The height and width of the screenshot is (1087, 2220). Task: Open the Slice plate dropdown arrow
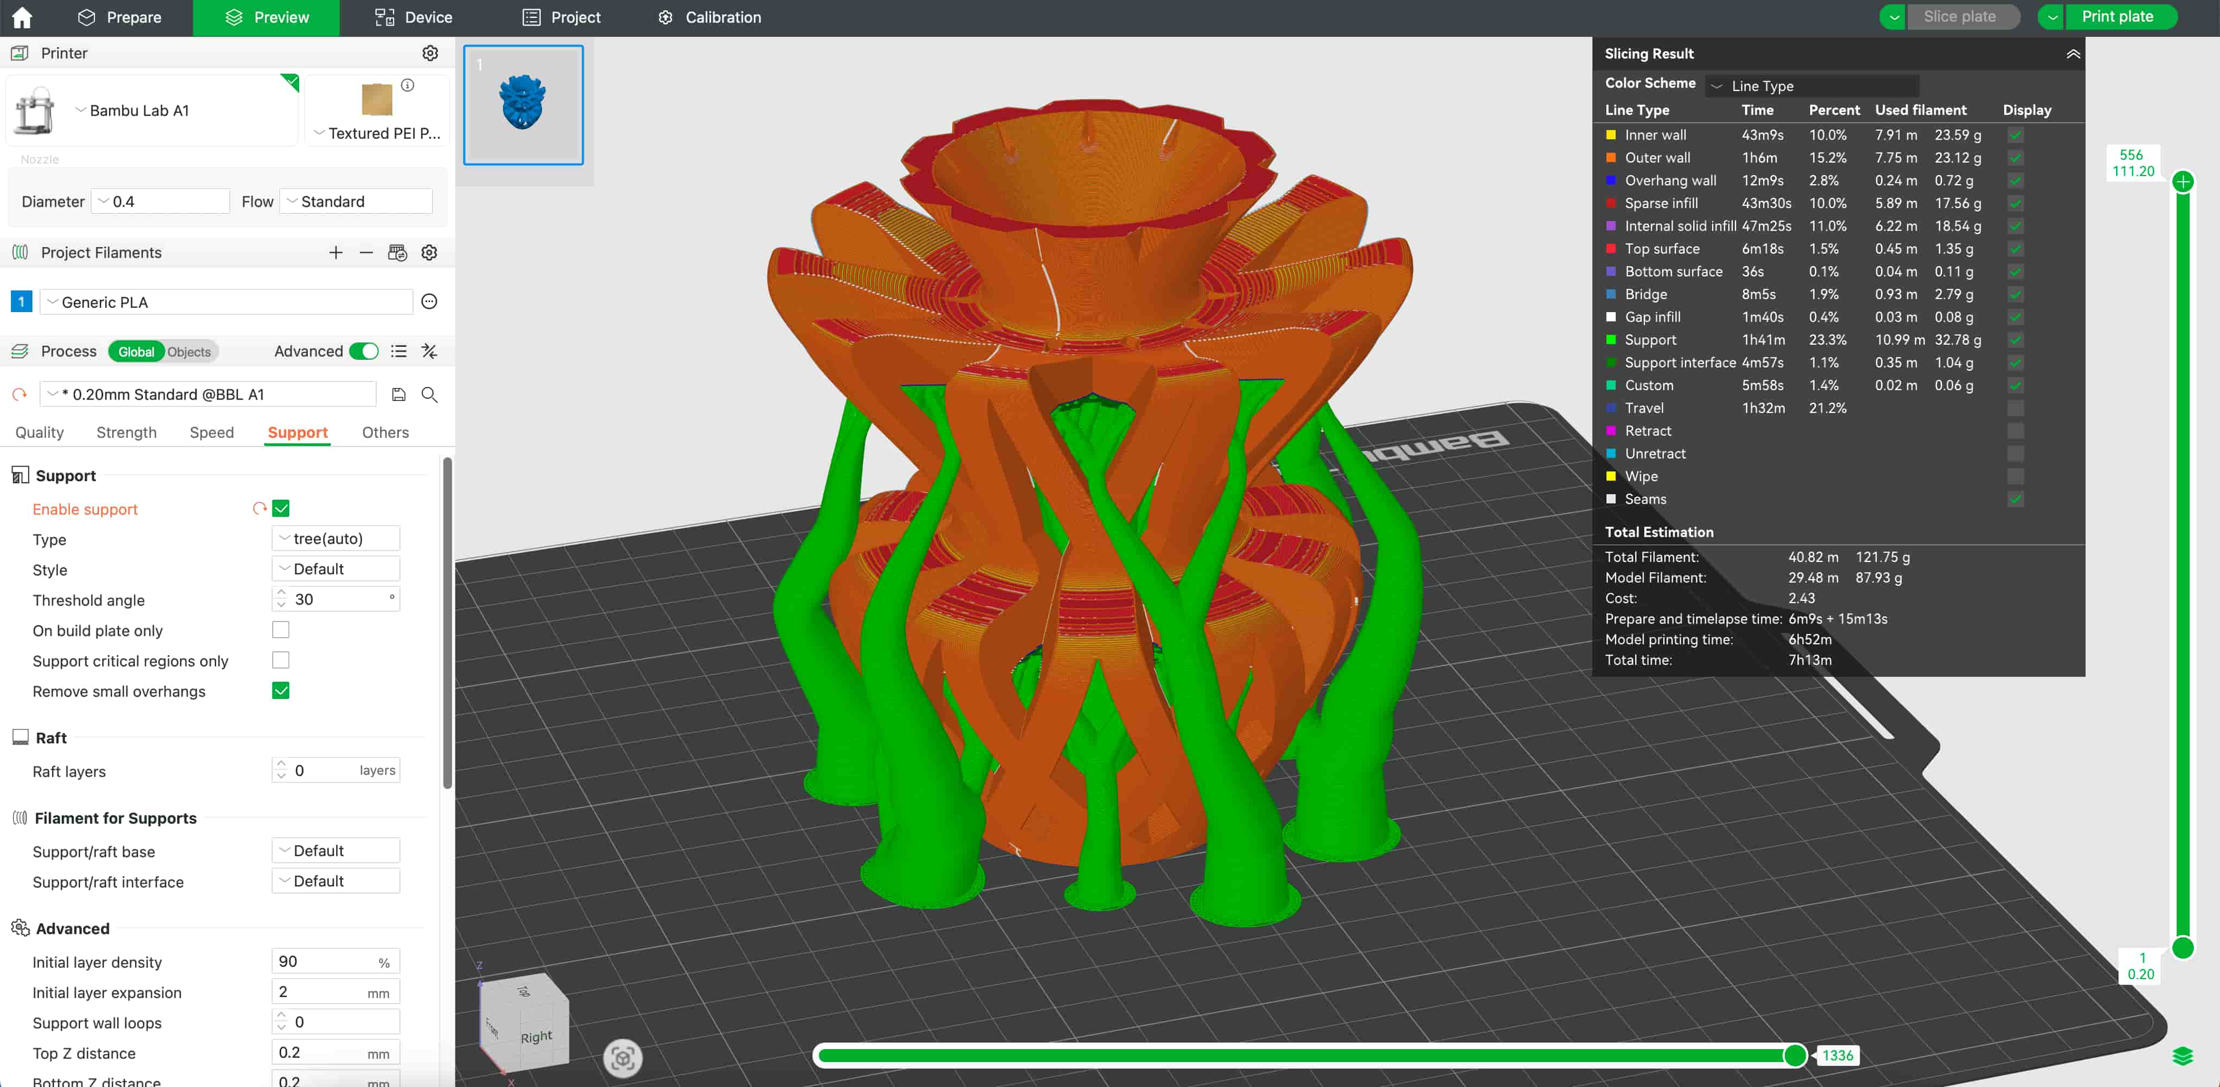point(1893,17)
